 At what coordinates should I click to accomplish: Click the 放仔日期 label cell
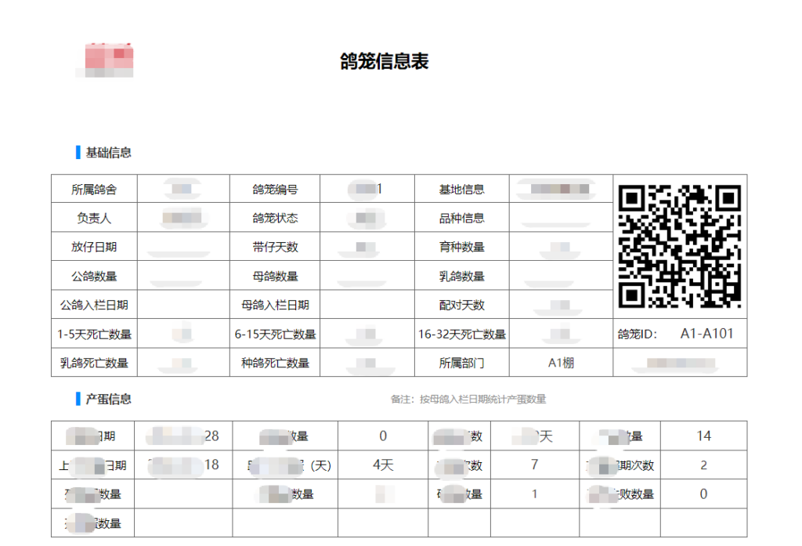click(x=94, y=247)
